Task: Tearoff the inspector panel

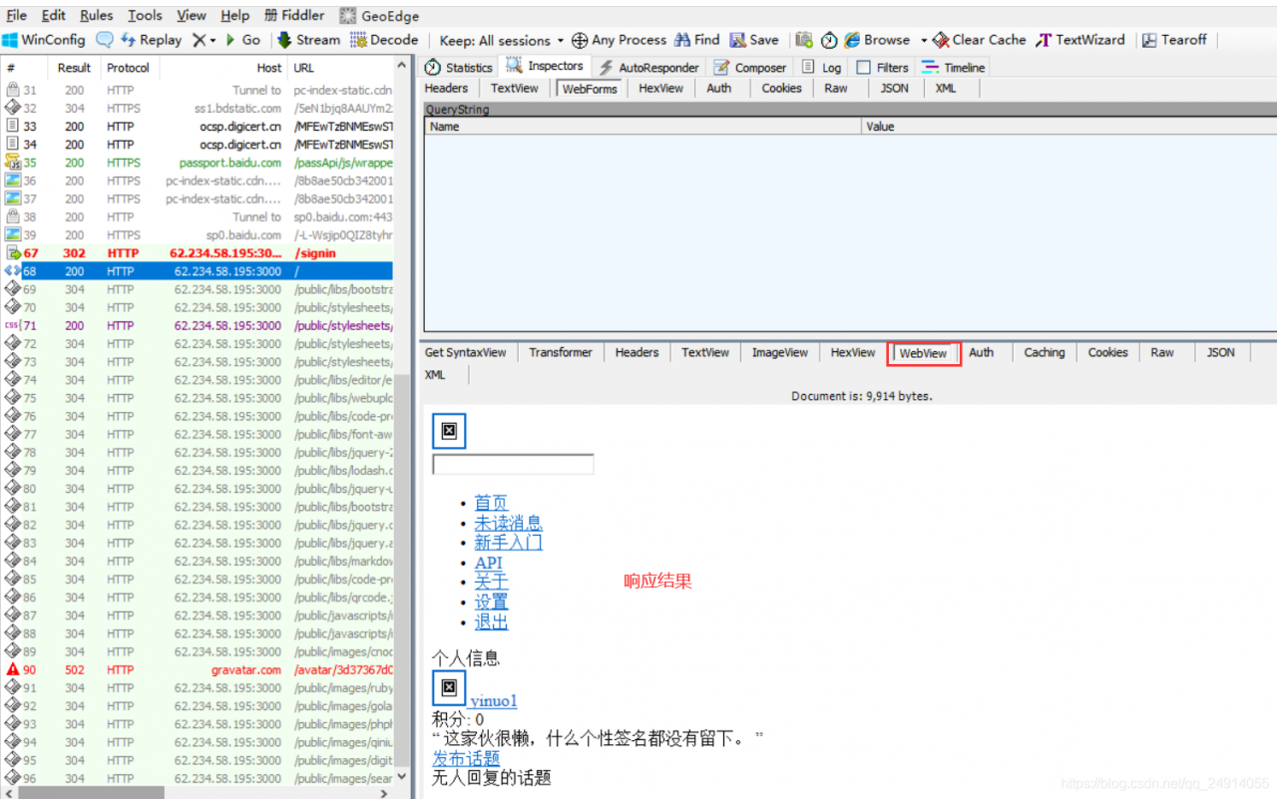Action: [1174, 40]
